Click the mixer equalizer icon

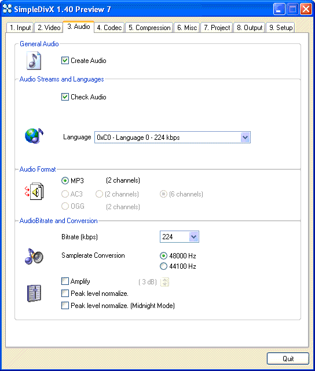click(x=34, y=294)
